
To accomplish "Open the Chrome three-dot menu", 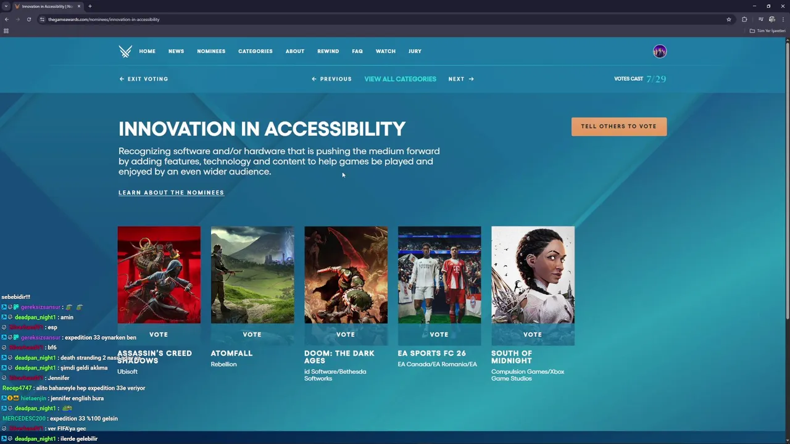I will pyautogui.click(x=783, y=19).
